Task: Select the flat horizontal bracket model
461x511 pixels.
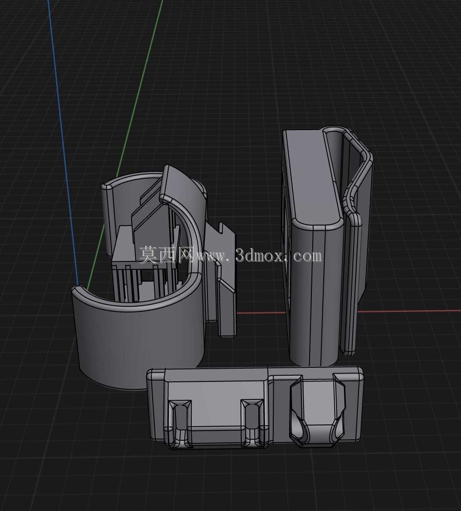Action: (x=255, y=407)
